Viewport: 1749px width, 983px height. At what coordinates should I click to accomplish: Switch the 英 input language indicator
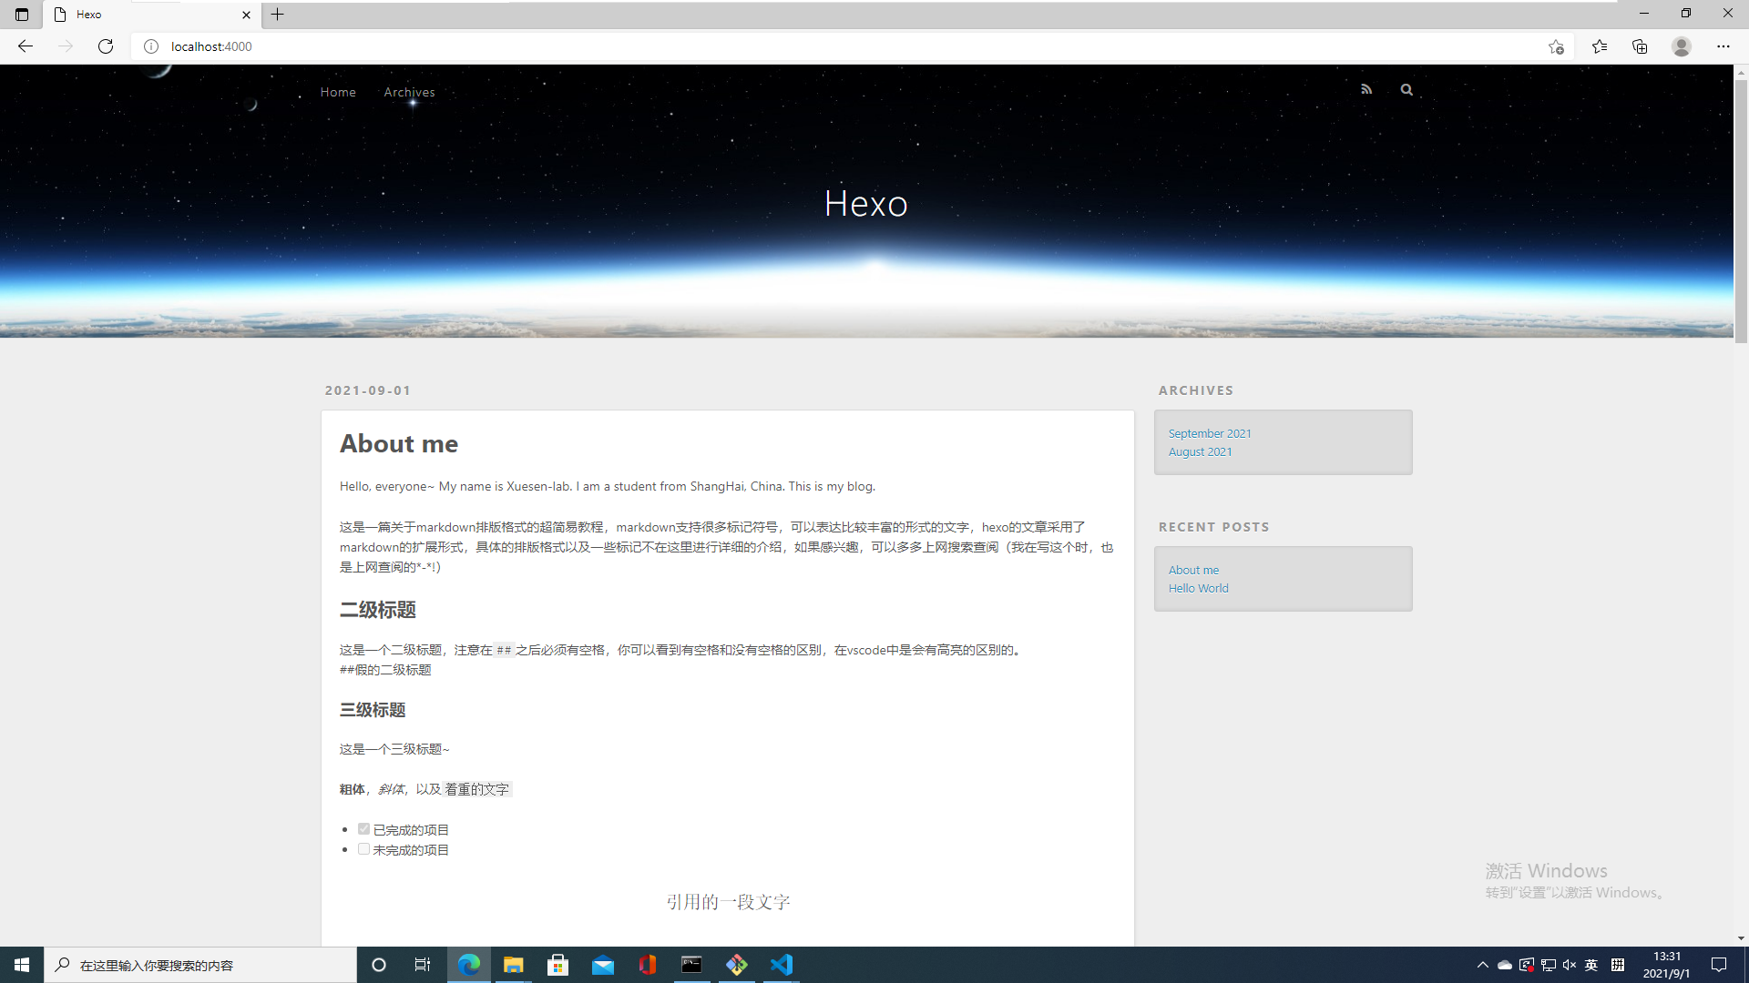[1591, 965]
